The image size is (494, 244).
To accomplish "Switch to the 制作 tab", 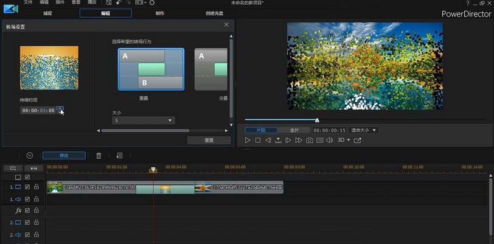I will pyautogui.click(x=159, y=13).
